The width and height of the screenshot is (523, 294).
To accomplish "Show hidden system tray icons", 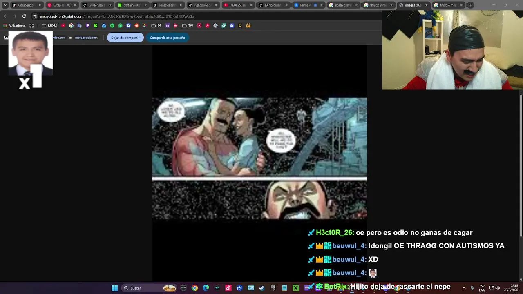I will click(x=464, y=288).
